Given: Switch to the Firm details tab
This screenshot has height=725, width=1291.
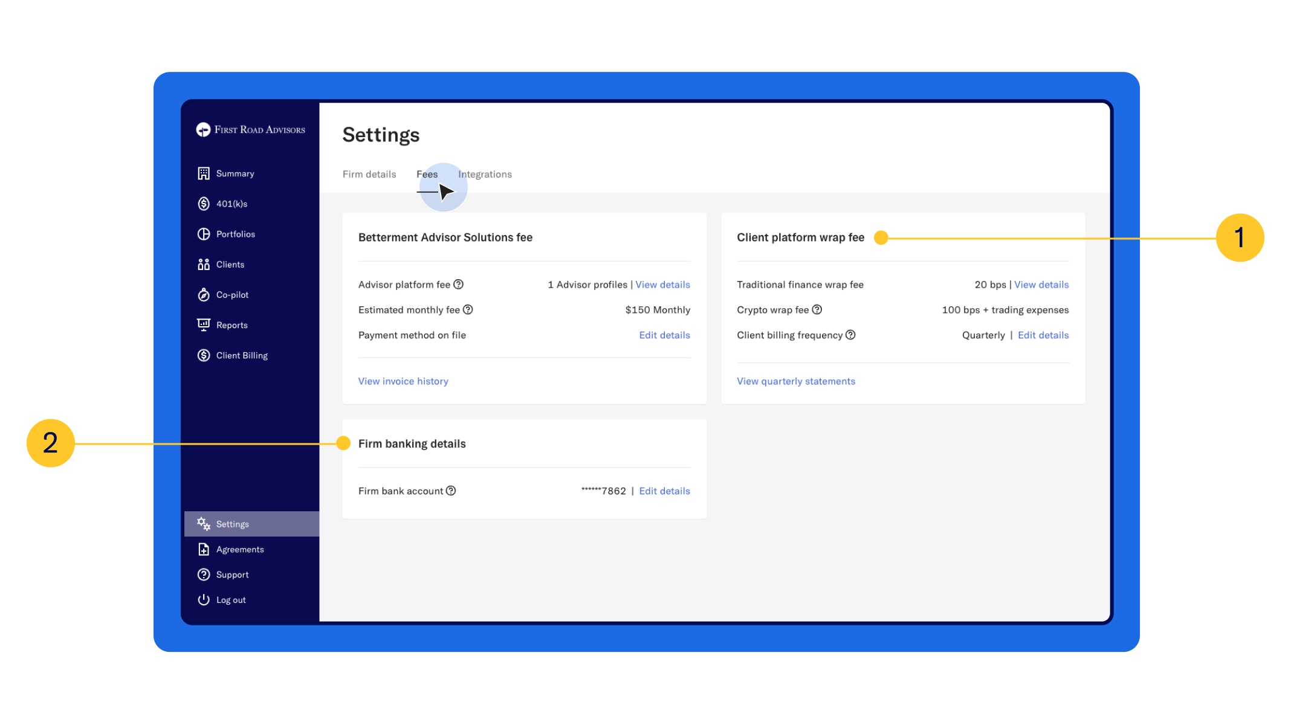Looking at the screenshot, I should pyautogui.click(x=369, y=174).
